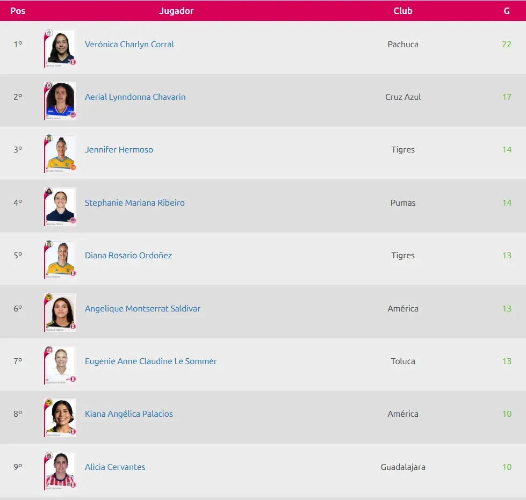Click the Jugador column header
The image size is (526, 500).
[x=176, y=11]
